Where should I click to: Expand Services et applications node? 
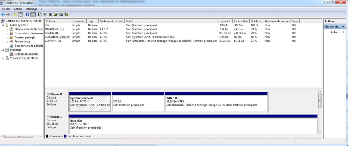[3, 58]
